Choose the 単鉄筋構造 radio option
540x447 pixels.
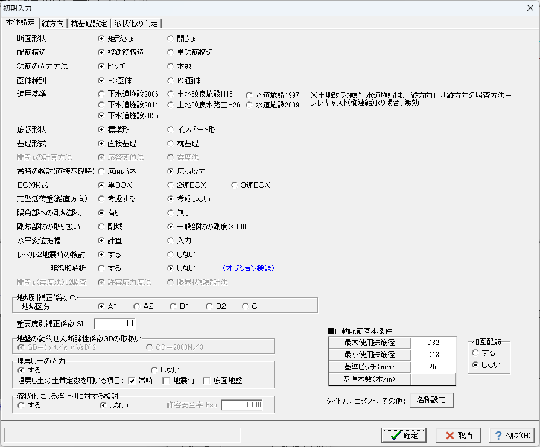point(171,52)
